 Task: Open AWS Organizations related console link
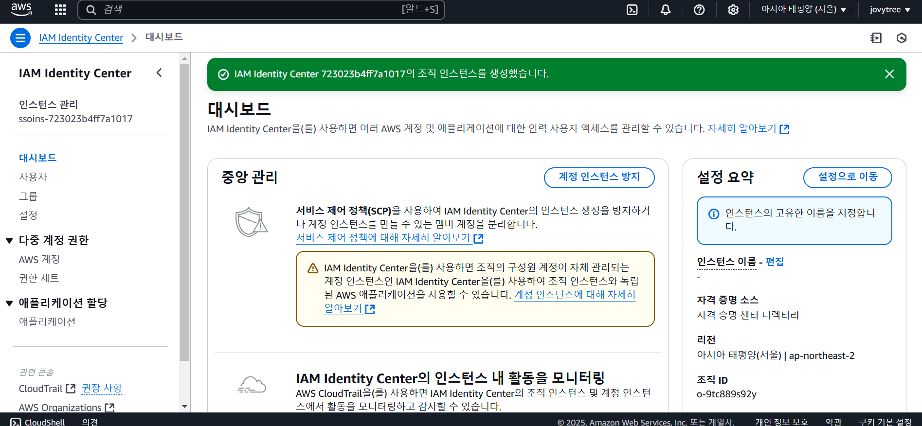point(66,408)
